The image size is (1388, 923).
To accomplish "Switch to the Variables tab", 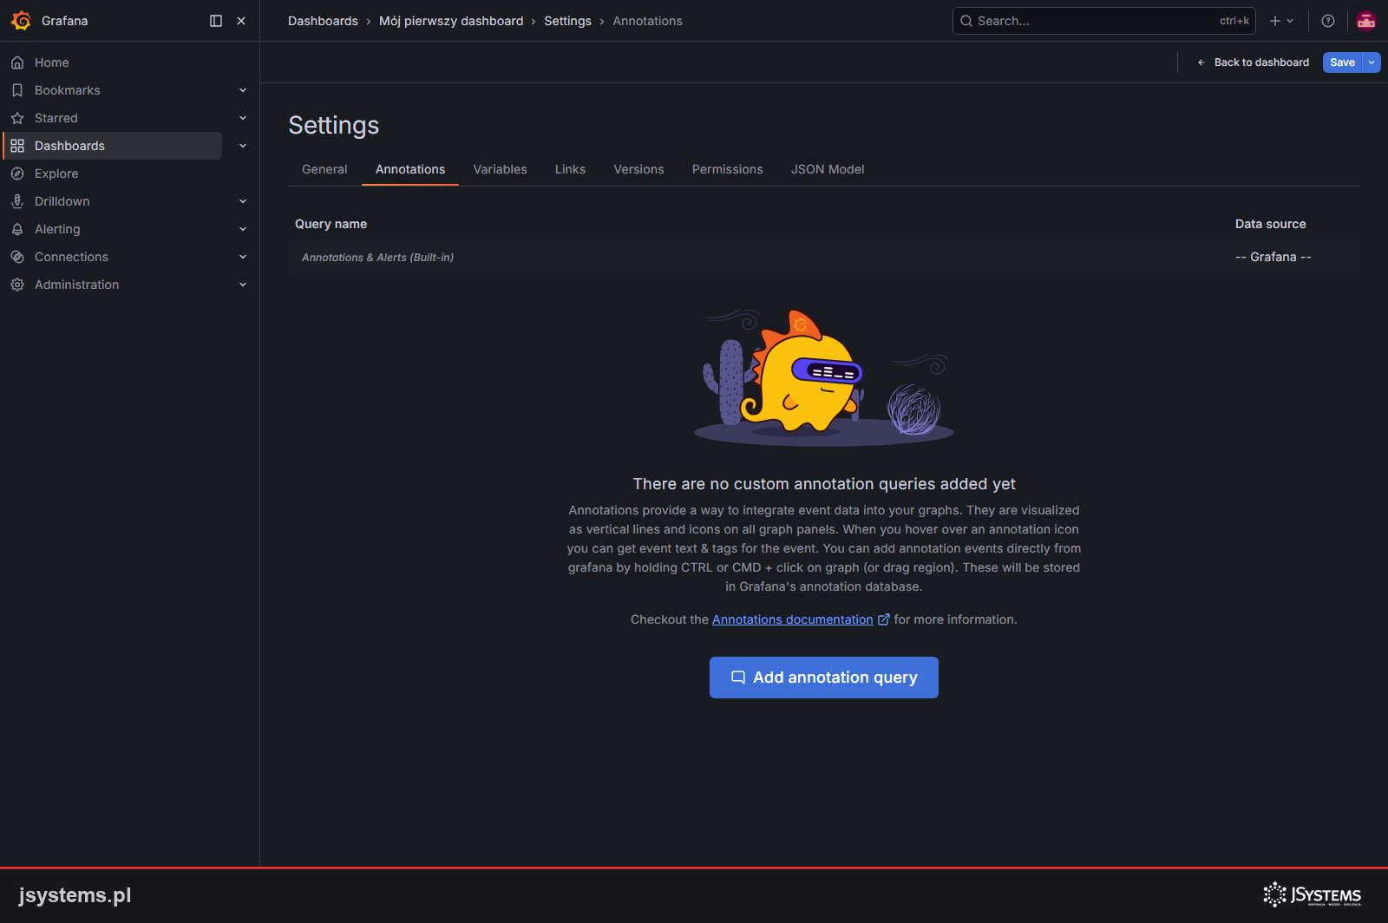I will coord(501,169).
